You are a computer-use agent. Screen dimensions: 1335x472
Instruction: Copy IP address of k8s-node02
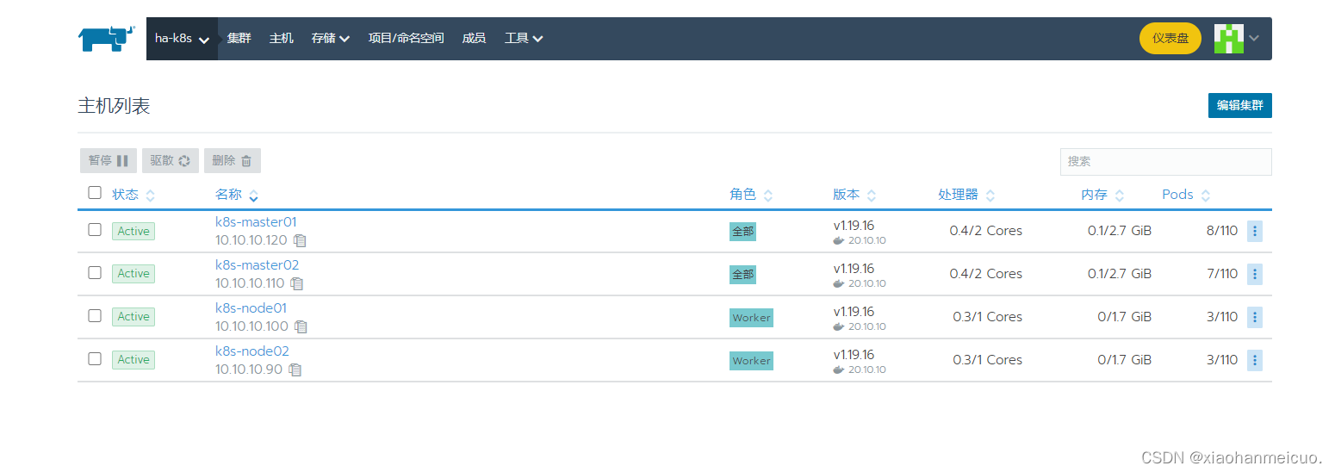[x=295, y=370]
